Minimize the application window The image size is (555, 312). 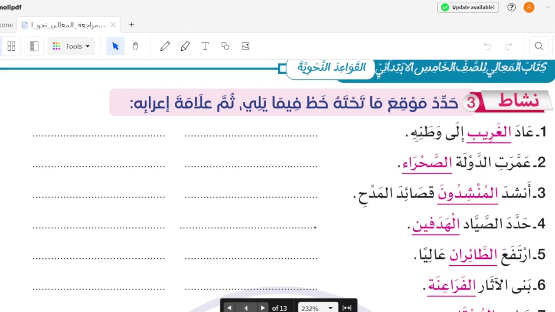[x=548, y=7]
